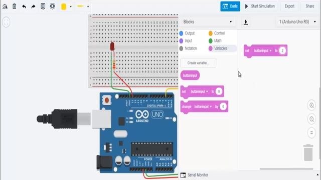Select the Notation block category
This screenshot has width=321, height=180.
pyautogui.click(x=188, y=48)
